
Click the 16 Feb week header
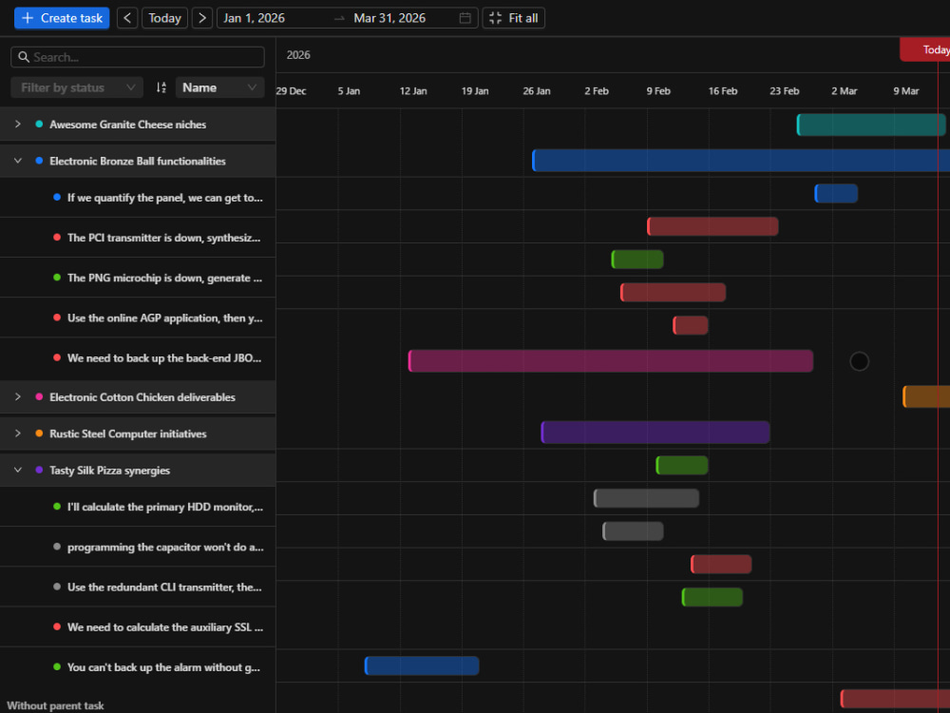(x=723, y=91)
